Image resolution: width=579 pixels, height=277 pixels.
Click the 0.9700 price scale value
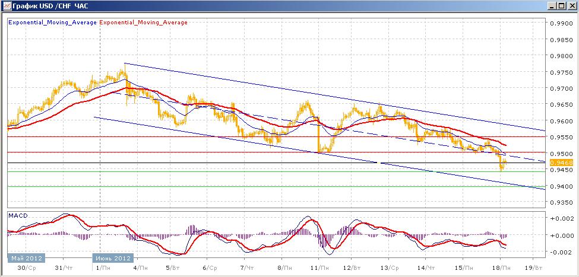pos(562,88)
